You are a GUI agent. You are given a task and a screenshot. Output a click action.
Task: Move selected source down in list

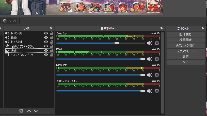click(x=36, y=111)
